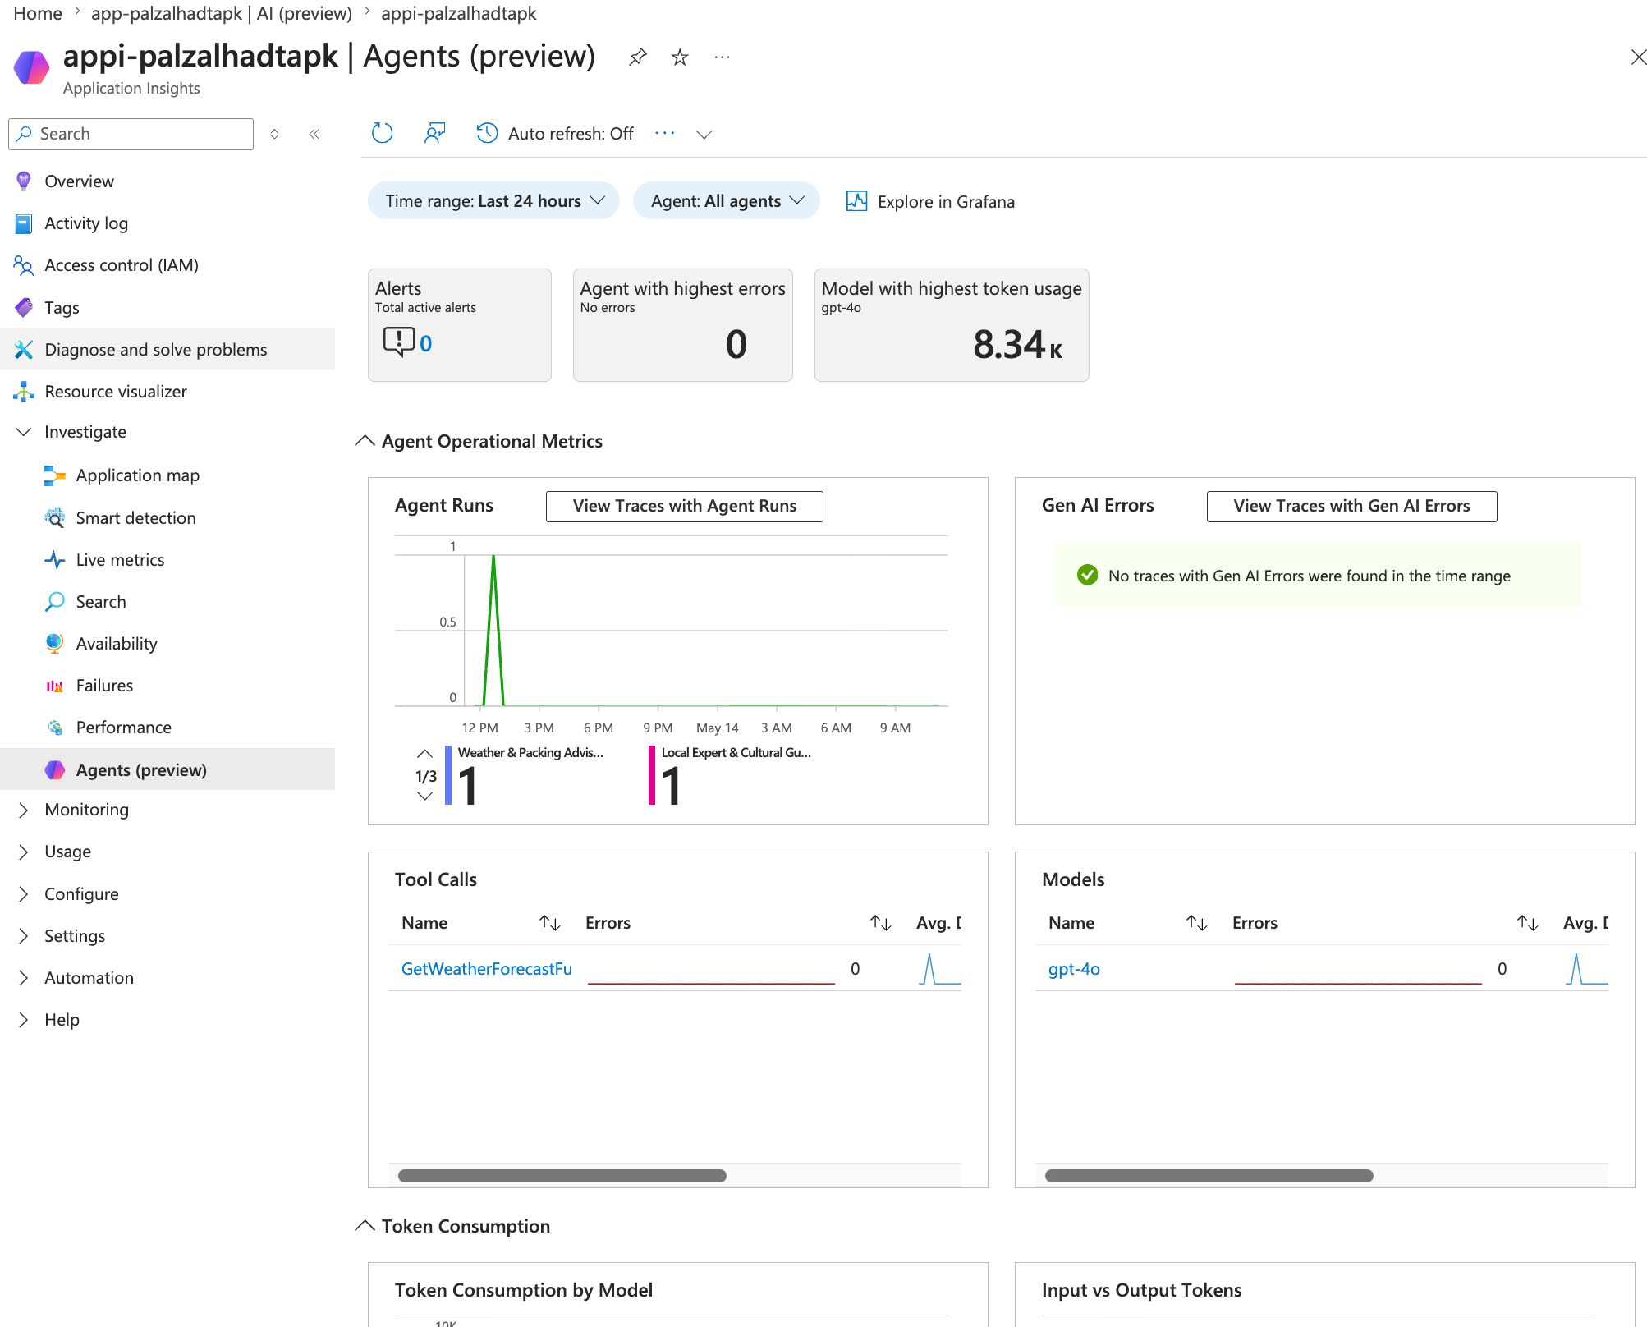
Task: Open the Agent filter dropdown
Action: coord(727,201)
